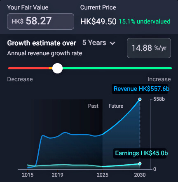Click the Decrease label under slider
This screenshot has width=178, height=182.
pyautogui.click(x=20, y=79)
